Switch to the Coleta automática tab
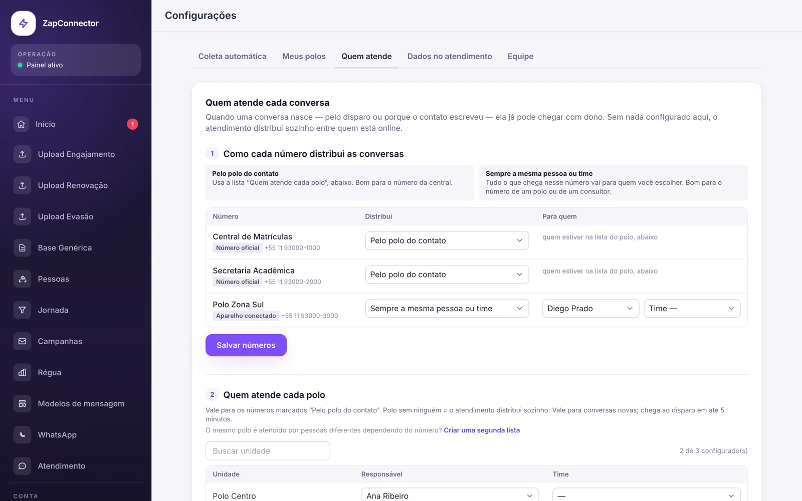Screen dimensions: 802x501 pos(233,56)
